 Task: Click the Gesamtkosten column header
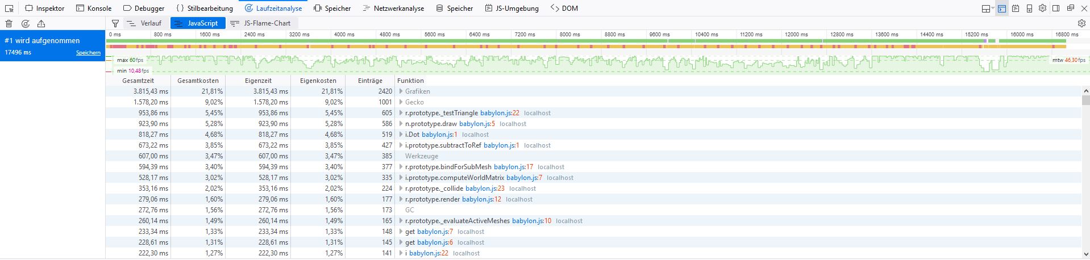(198, 81)
